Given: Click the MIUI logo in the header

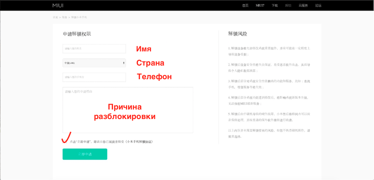Looking at the screenshot, I should [x=59, y=5].
